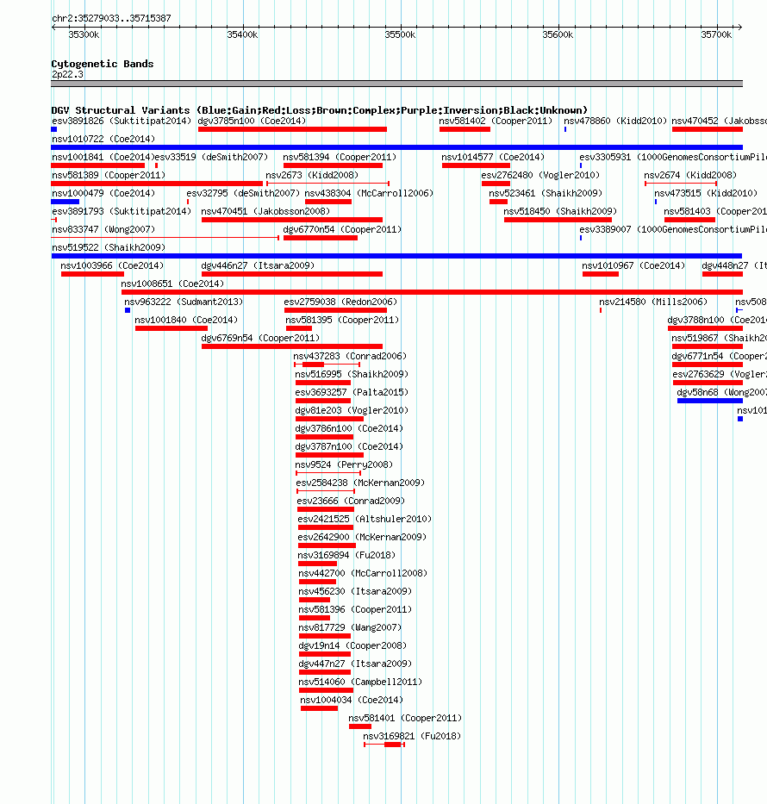The image size is (767, 804).
Task: Open nsv1001841 (Coe2014) variant
Action: pyautogui.click(x=103, y=157)
